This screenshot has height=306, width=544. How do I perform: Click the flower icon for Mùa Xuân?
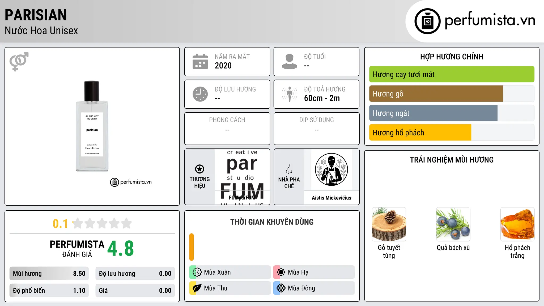(197, 272)
